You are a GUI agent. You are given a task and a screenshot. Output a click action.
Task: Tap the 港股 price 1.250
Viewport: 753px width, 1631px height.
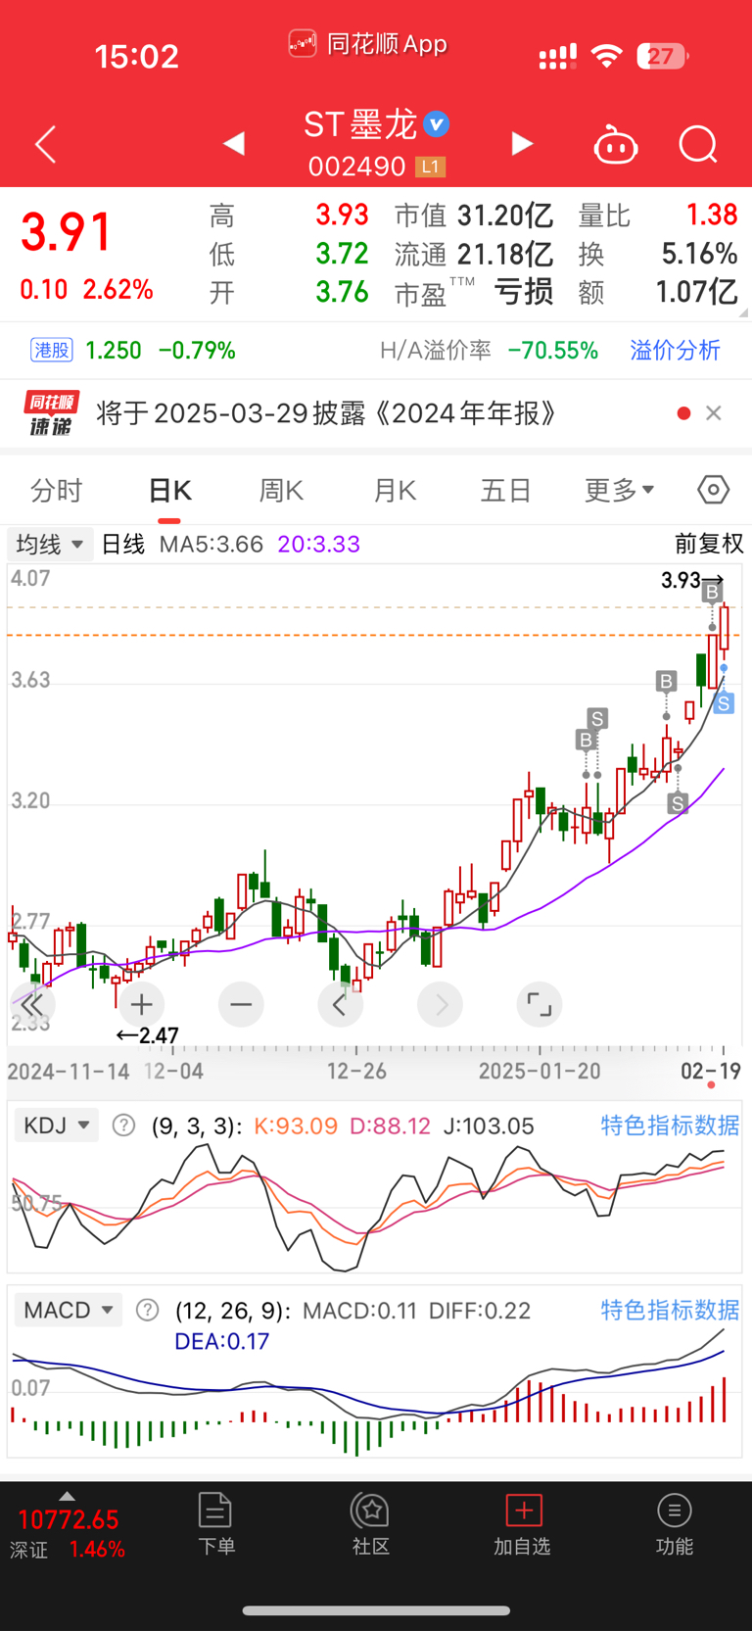click(x=114, y=350)
